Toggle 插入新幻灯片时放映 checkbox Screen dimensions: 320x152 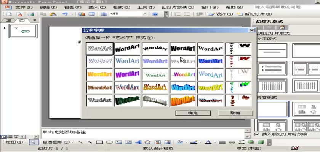pos(257,134)
